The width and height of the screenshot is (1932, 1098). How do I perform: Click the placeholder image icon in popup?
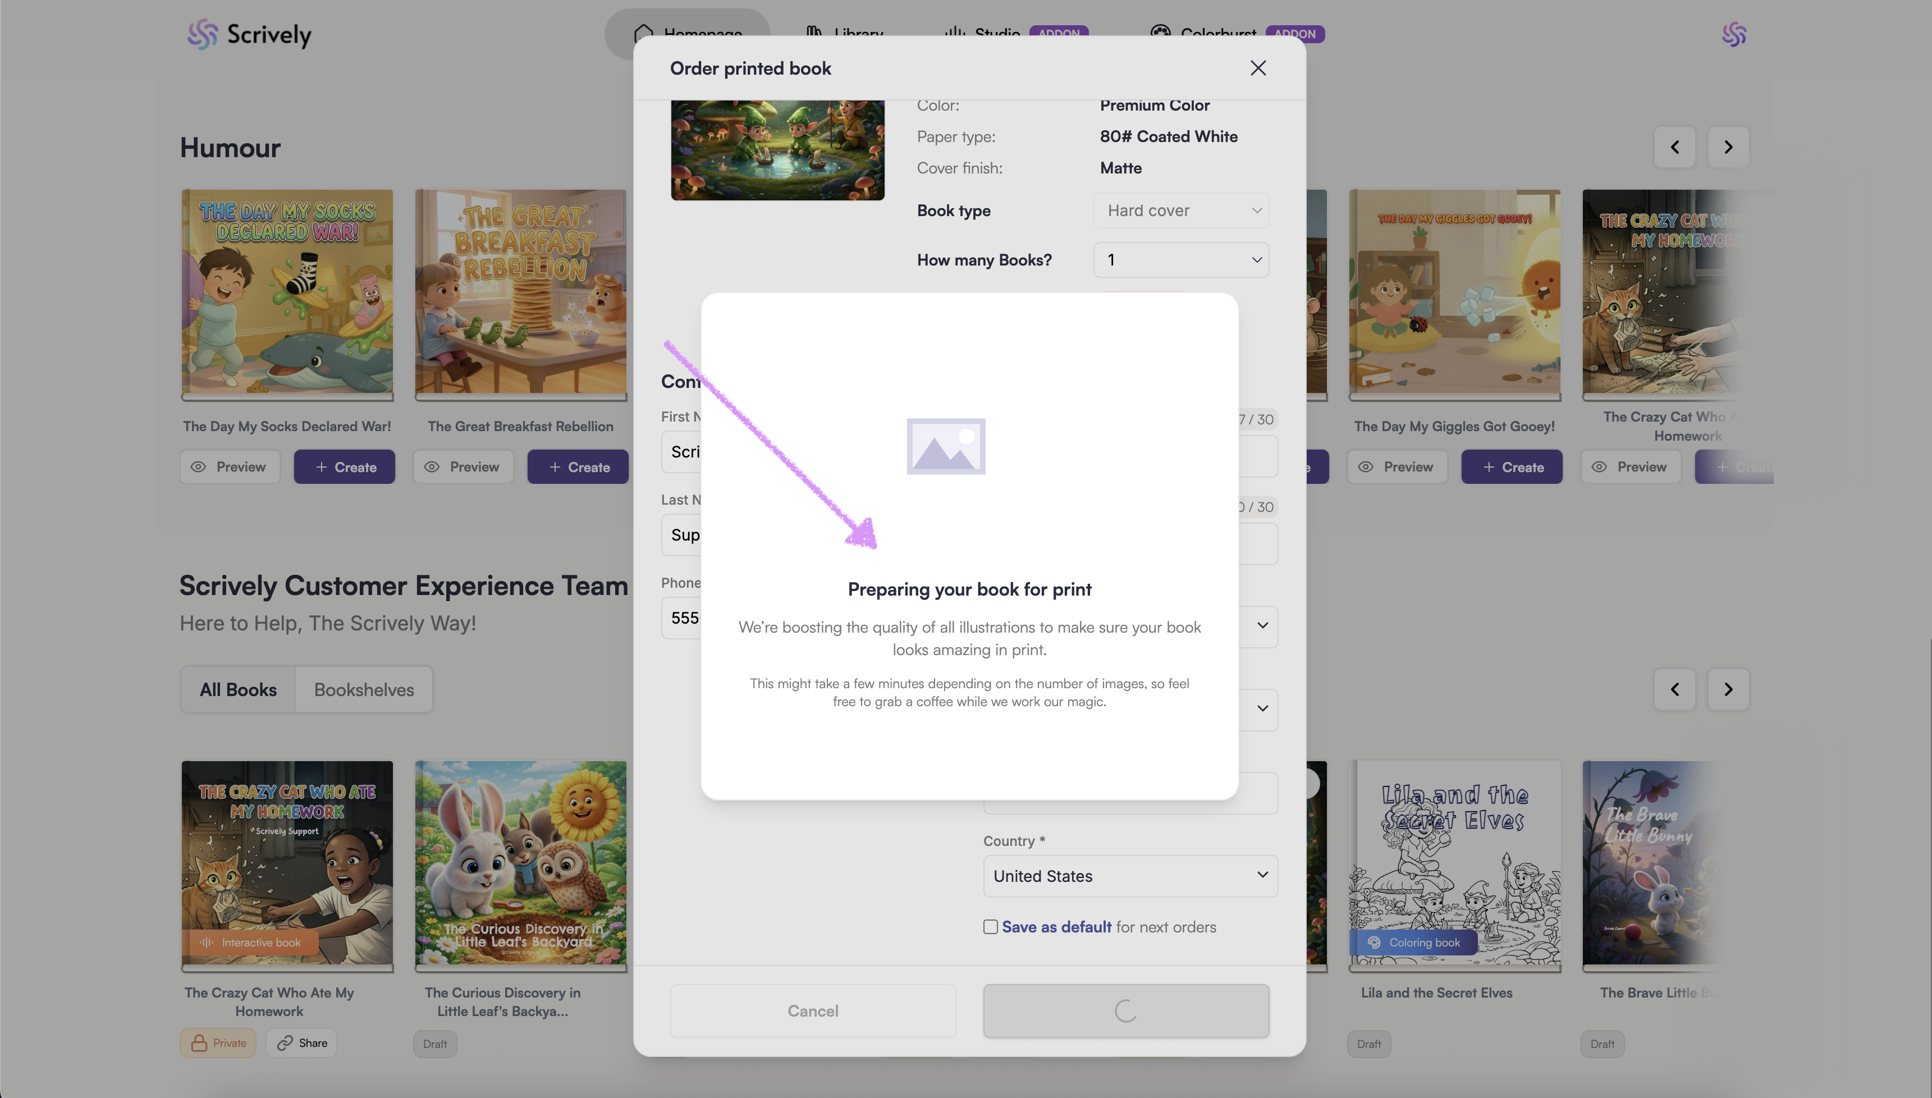click(945, 446)
